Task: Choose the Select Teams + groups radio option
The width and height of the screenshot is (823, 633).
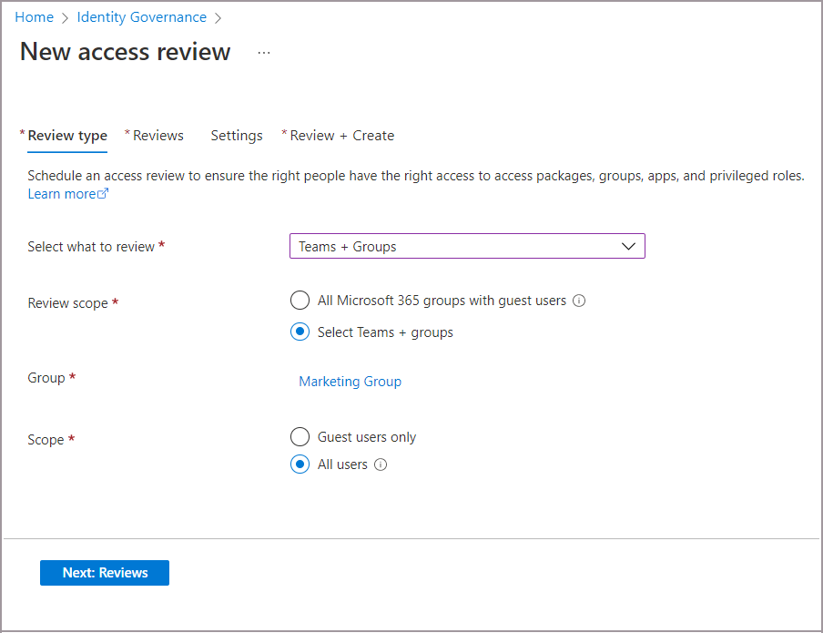Action: (x=300, y=332)
